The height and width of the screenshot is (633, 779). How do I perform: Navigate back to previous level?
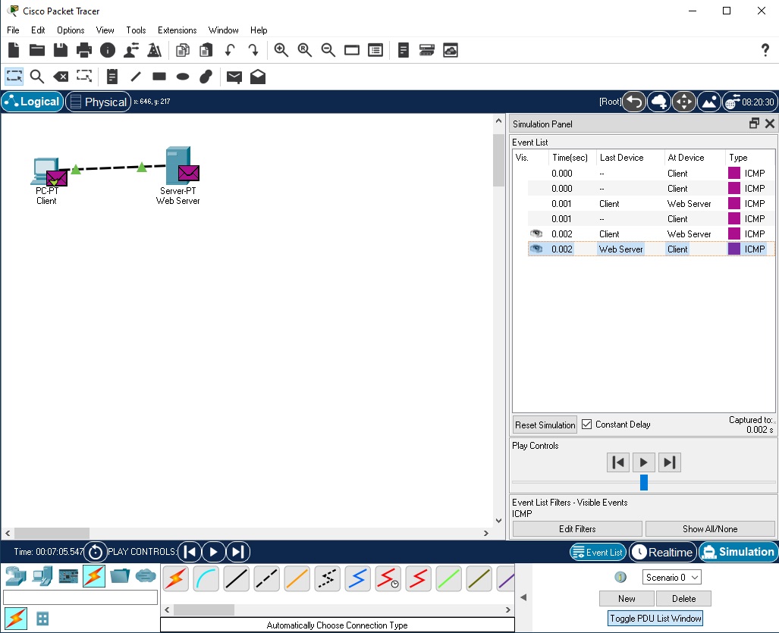pos(634,102)
